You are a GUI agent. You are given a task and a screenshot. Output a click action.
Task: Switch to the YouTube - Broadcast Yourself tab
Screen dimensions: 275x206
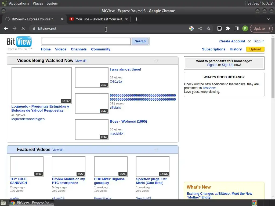pos(99,19)
